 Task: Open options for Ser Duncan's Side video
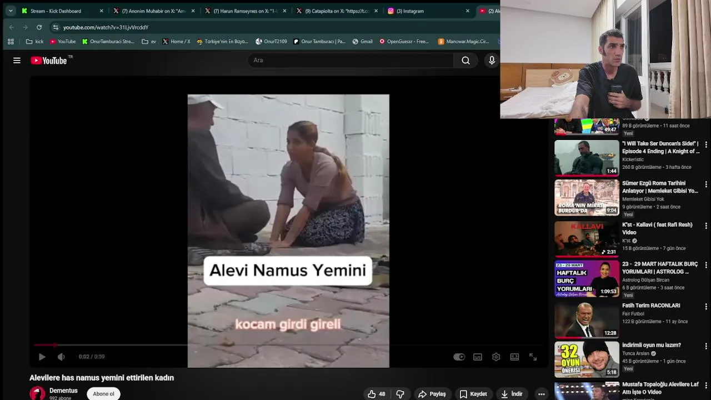coord(706,144)
